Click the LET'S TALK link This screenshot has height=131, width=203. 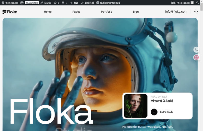tap(166, 112)
